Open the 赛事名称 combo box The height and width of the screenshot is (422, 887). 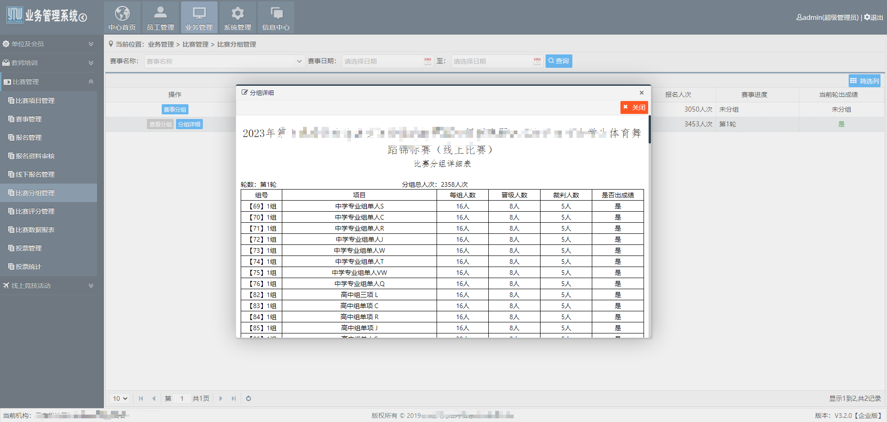tap(225, 61)
